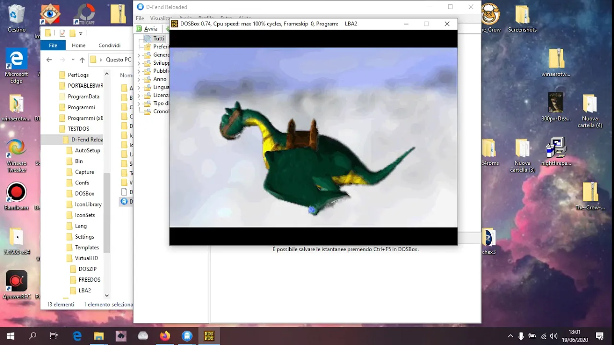Viewport: 614px width, 345px height.
Task: Select ProgramData folder in Explorer tree
Action: pos(79,96)
